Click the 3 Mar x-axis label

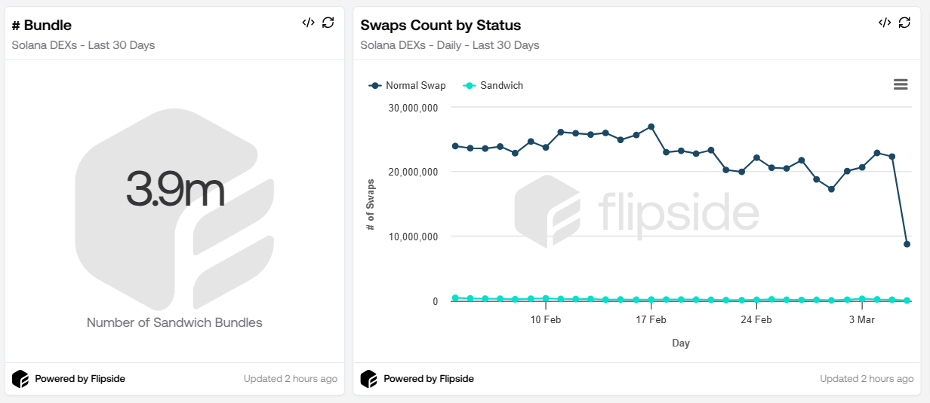(x=861, y=320)
